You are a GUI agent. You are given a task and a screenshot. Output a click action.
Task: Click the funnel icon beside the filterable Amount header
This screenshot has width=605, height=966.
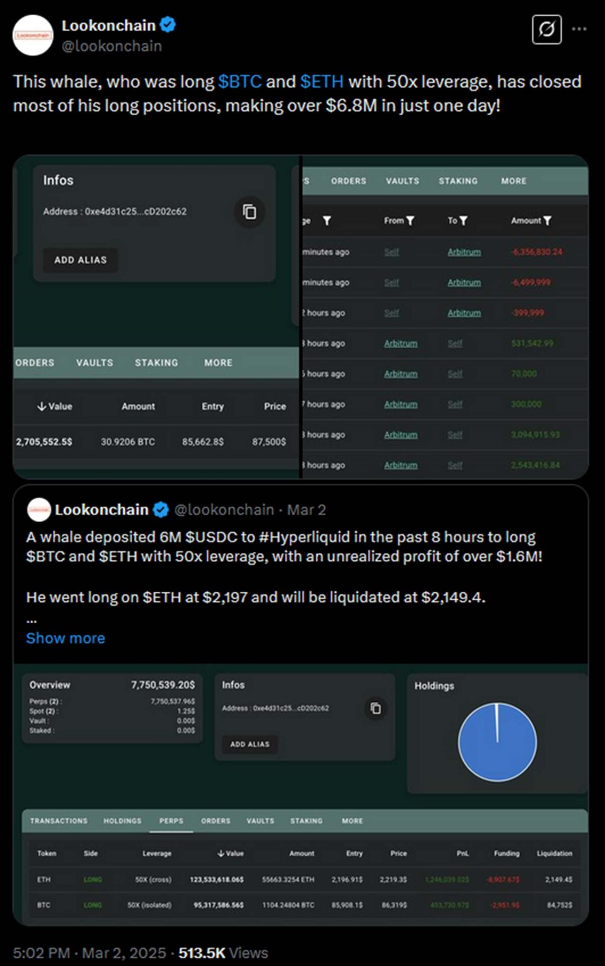pos(547,221)
